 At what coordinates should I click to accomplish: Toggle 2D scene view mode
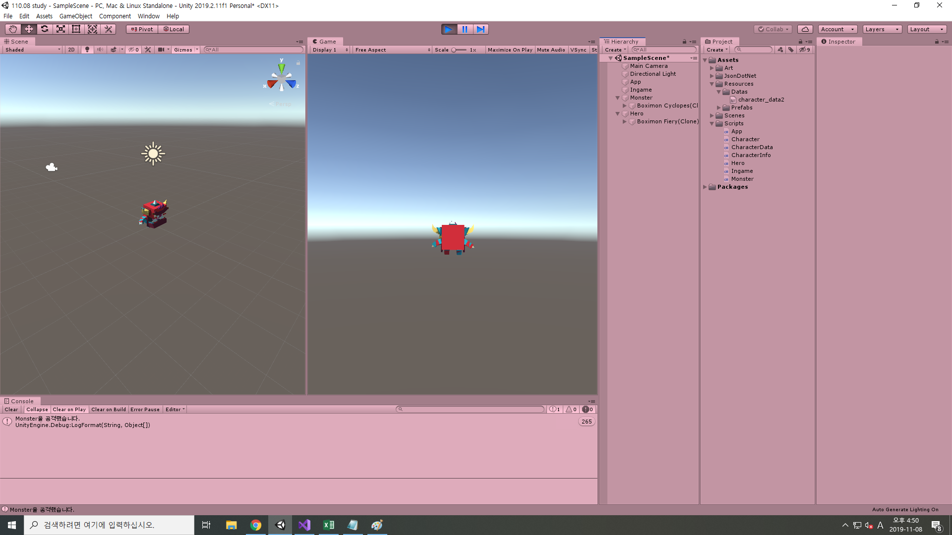(x=71, y=50)
